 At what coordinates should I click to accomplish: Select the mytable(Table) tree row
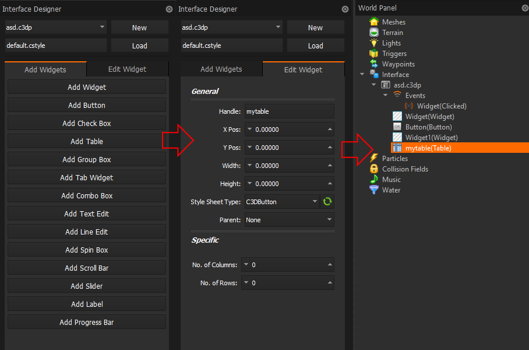[460, 148]
